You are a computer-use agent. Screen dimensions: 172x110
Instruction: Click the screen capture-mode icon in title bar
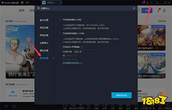[157, 3]
